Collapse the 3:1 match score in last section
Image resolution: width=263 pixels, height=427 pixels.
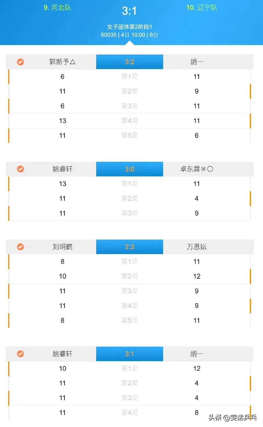[x=130, y=354]
